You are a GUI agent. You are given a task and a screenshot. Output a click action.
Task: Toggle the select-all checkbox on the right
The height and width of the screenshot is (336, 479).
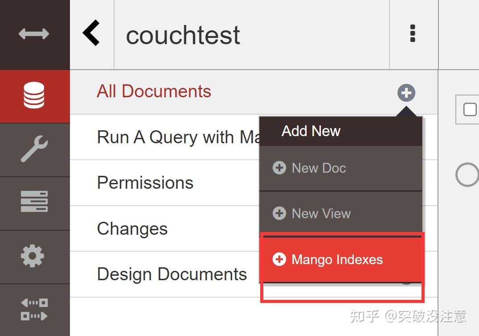470,108
